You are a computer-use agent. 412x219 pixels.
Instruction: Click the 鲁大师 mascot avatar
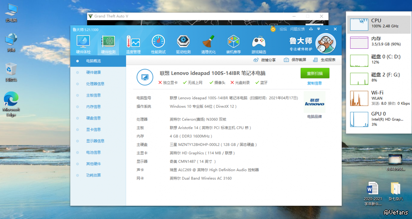pyautogui.click(x=325, y=44)
